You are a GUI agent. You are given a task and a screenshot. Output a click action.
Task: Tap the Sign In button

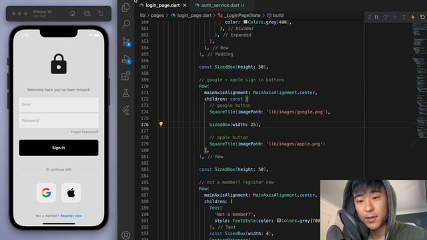[x=59, y=148]
